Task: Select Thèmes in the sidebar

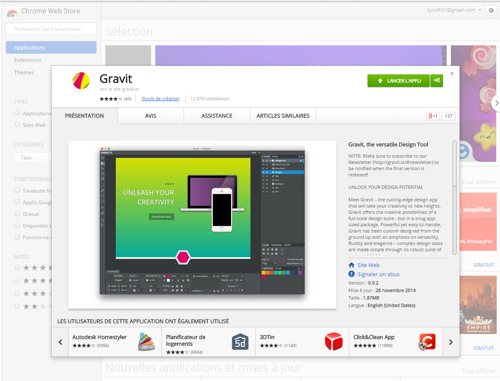Action: pos(24,72)
